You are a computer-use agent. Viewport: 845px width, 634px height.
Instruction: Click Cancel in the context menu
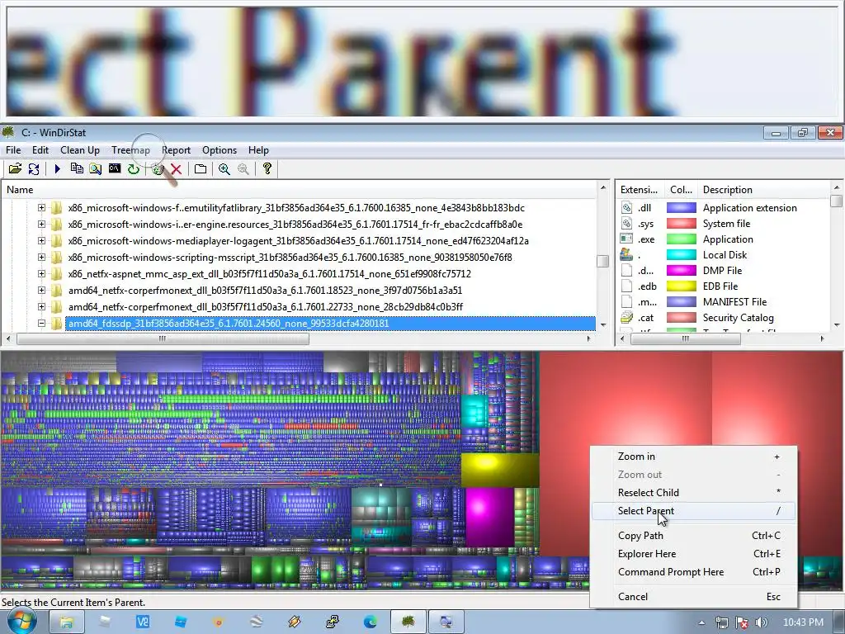pyautogui.click(x=693, y=596)
